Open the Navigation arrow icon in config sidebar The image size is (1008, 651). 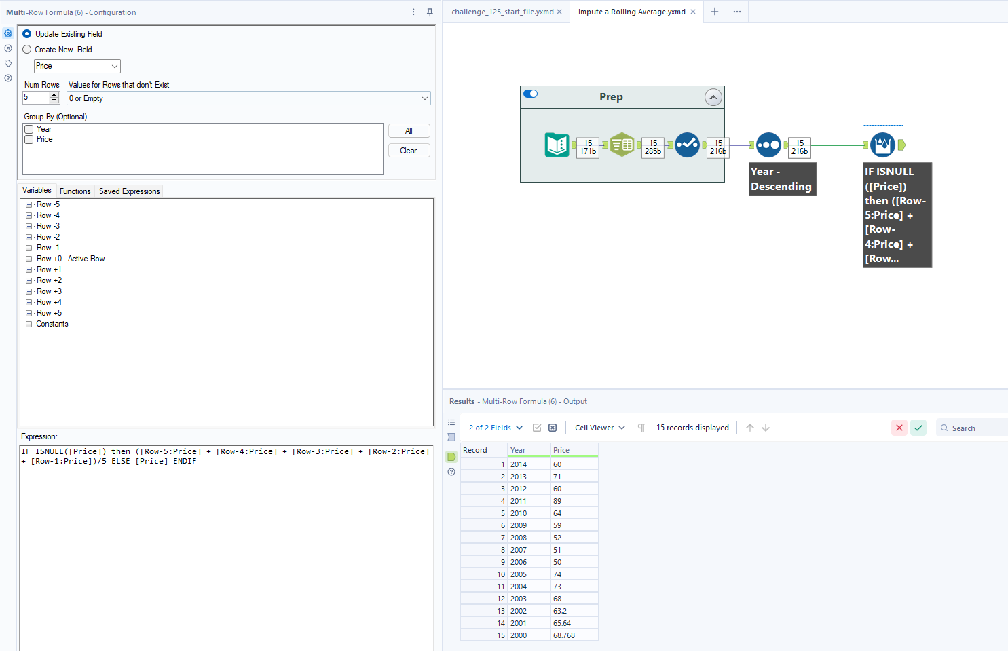pyautogui.click(x=8, y=48)
